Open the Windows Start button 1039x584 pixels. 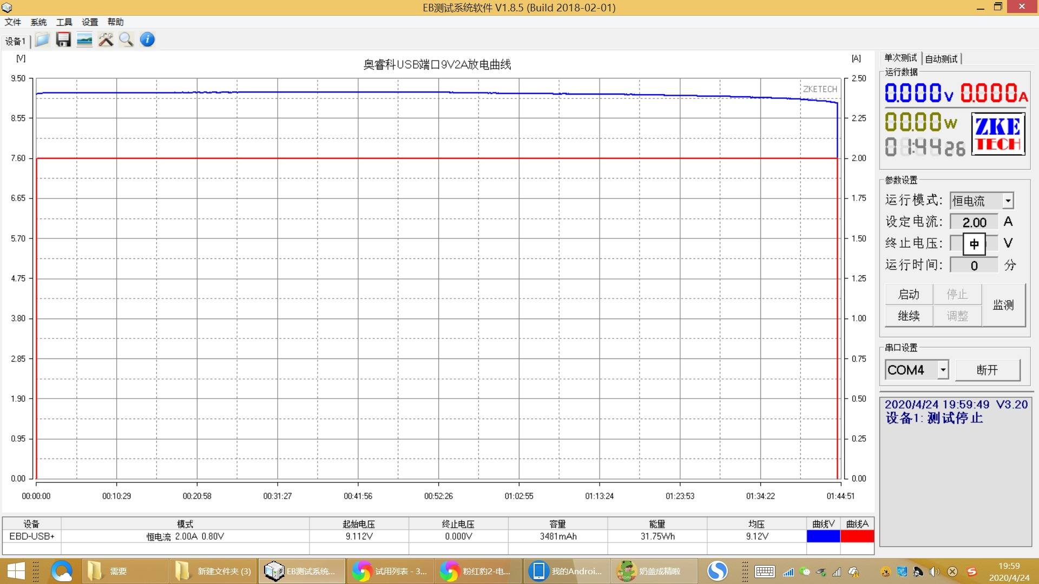pos(16,571)
